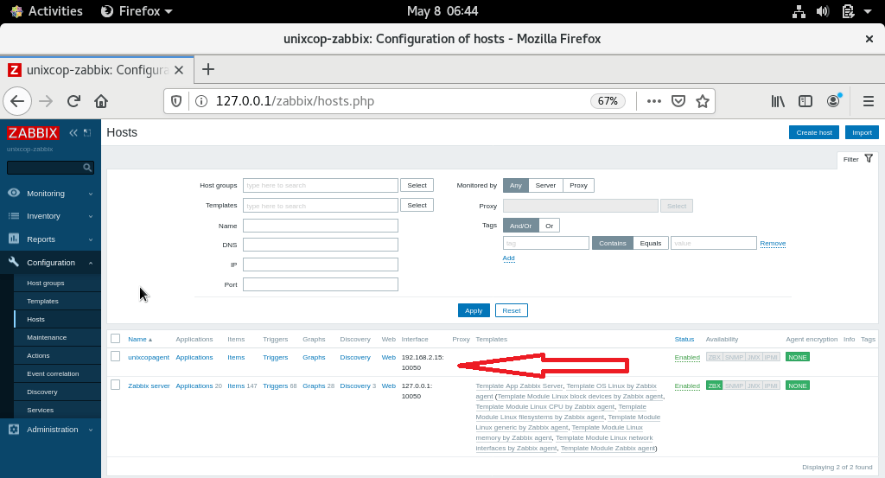
Task: Open Host groups under Configuration
Action: (x=46, y=284)
